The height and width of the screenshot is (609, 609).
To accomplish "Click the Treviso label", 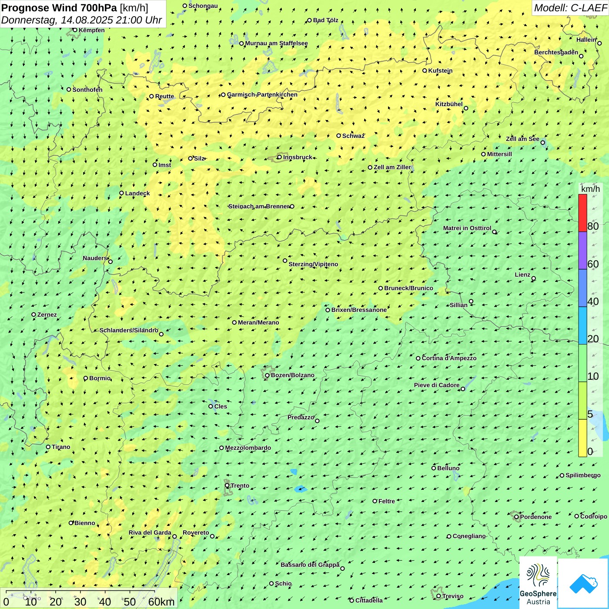I will pyautogui.click(x=453, y=596).
